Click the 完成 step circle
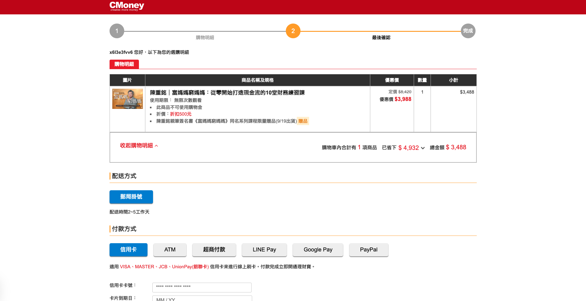The height and width of the screenshot is (301, 586). [468, 31]
